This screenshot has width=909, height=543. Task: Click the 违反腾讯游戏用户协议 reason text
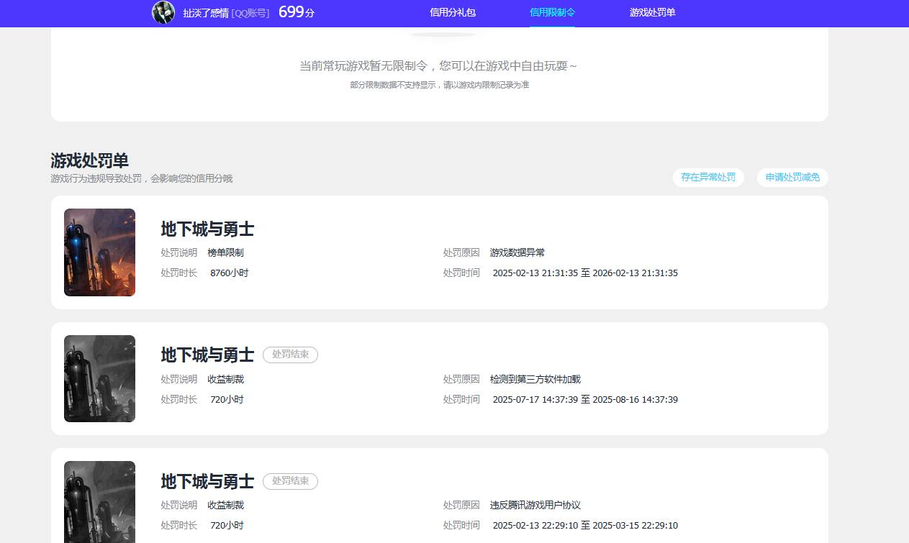pyautogui.click(x=536, y=505)
